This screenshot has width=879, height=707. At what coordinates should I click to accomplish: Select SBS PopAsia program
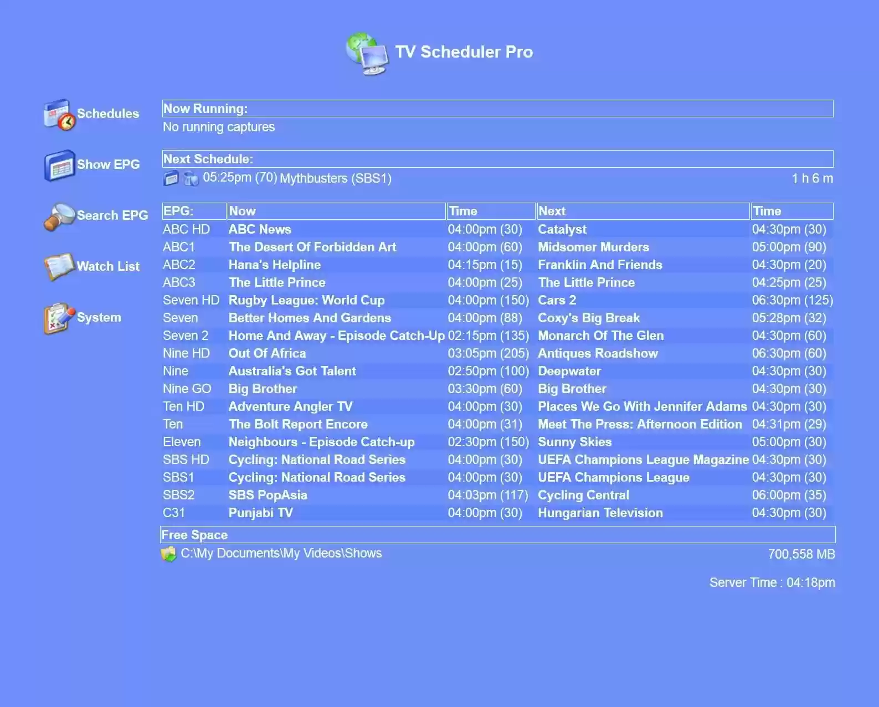(268, 495)
